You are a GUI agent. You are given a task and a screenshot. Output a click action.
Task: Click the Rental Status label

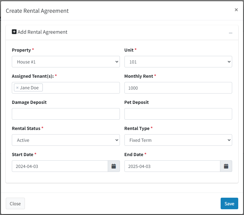(x=26, y=128)
